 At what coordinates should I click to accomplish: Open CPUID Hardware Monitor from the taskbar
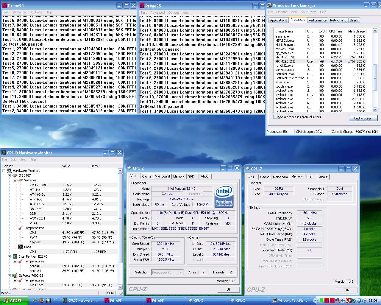coord(80,301)
